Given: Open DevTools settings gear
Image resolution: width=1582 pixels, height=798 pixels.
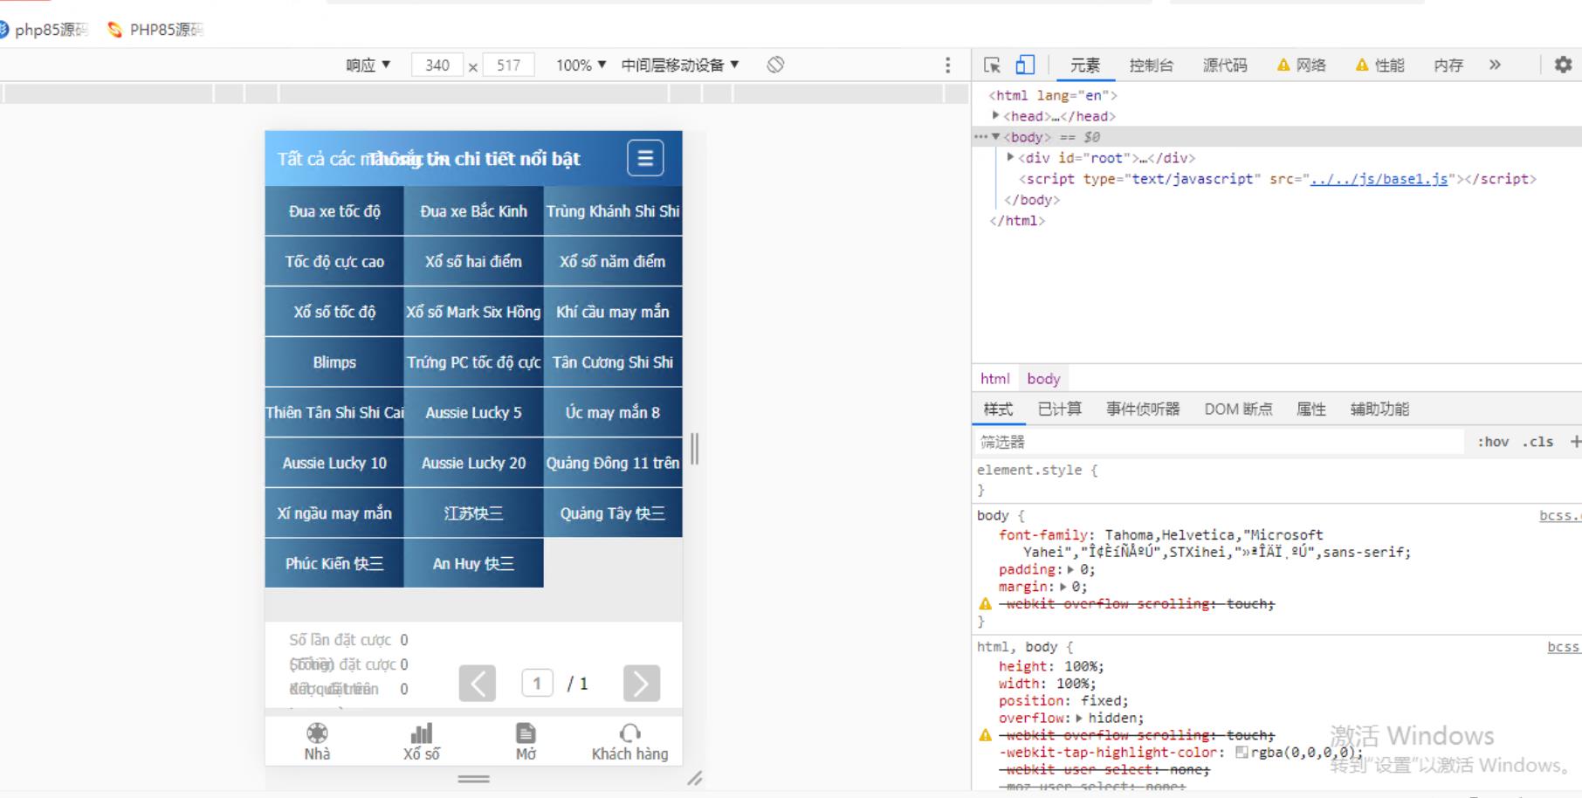Looking at the screenshot, I should [x=1563, y=65].
